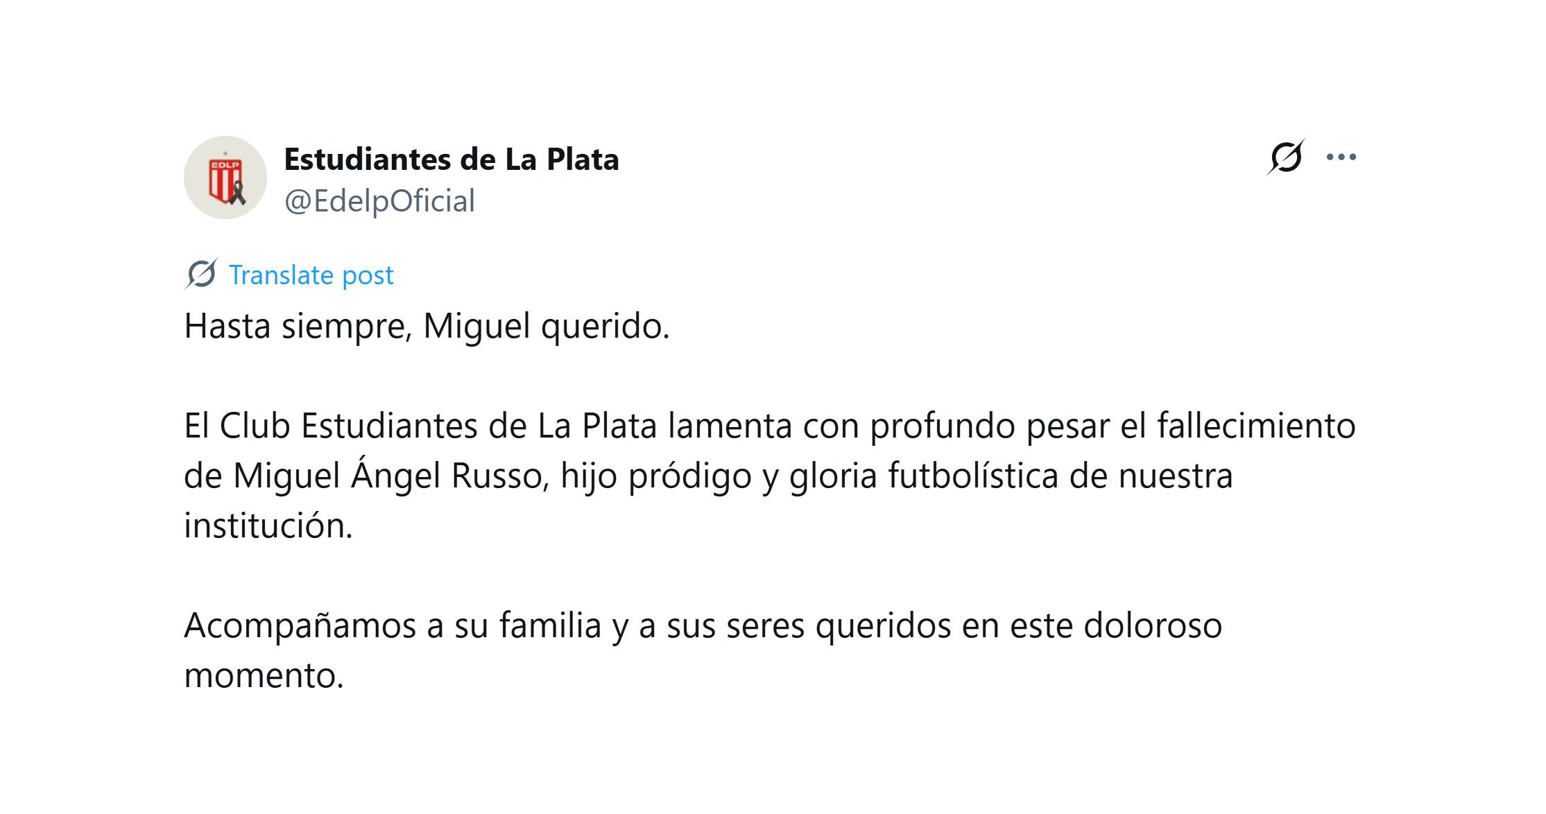Click the Translate post link
This screenshot has width=1546, height=814.
click(x=311, y=275)
